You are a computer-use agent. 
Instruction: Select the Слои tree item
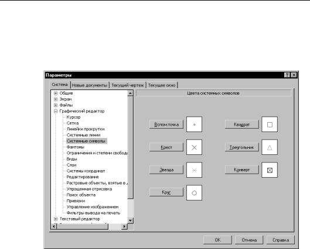(x=71, y=165)
